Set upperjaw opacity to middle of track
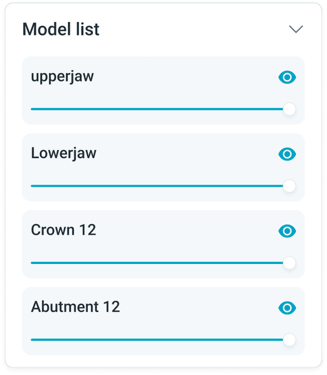327x375 pixels. (160, 109)
